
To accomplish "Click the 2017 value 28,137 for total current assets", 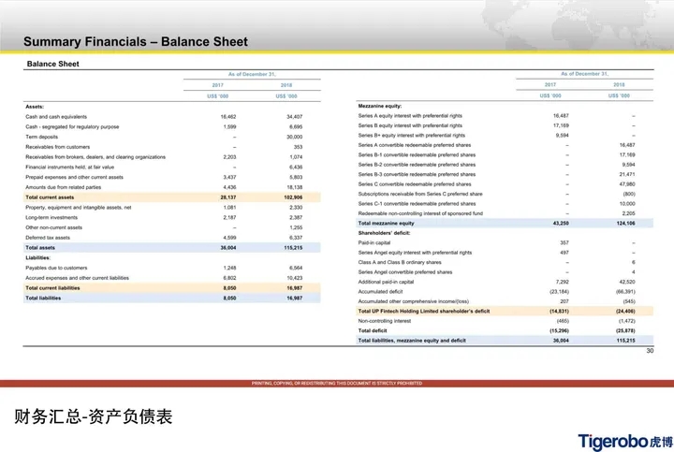I will 228,197.
